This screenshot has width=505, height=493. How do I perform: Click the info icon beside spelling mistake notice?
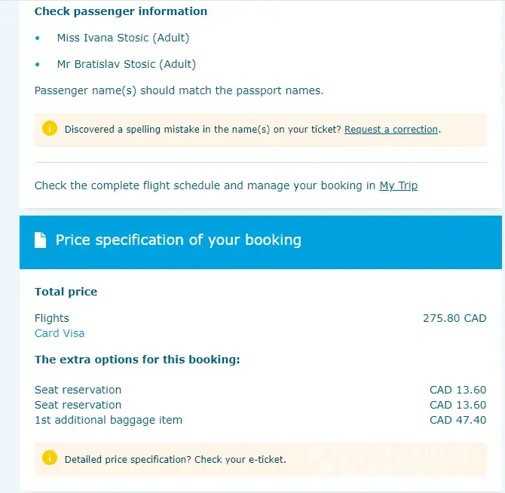tap(50, 129)
